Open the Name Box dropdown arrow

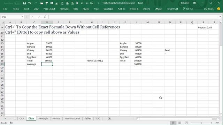[22, 17]
